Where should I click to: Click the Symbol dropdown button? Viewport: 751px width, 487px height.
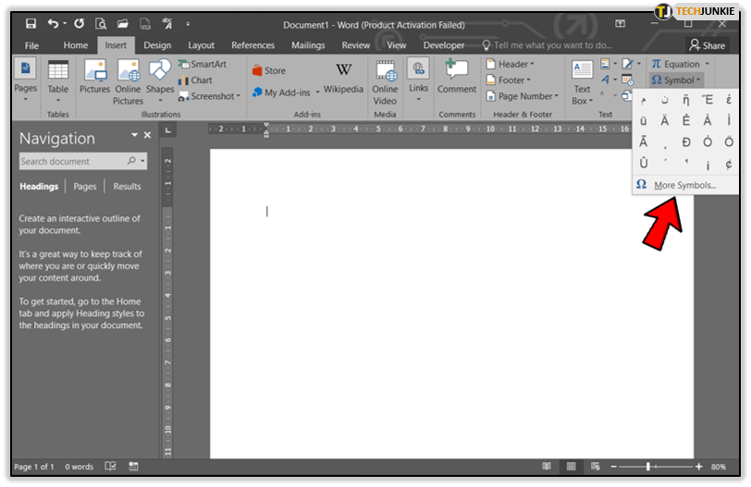click(676, 79)
